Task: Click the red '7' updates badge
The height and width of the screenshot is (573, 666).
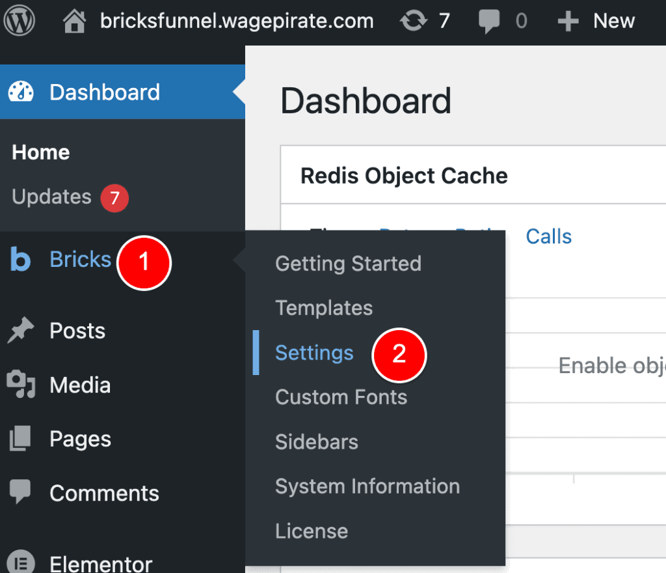Action: pos(114,198)
